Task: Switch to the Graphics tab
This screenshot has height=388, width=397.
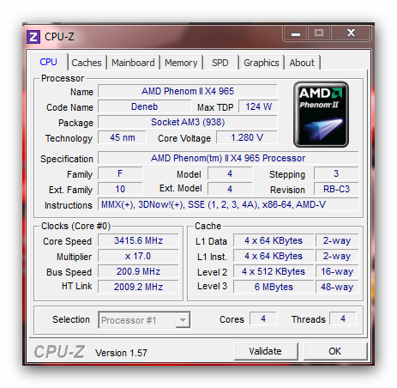Action: coord(262,63)
